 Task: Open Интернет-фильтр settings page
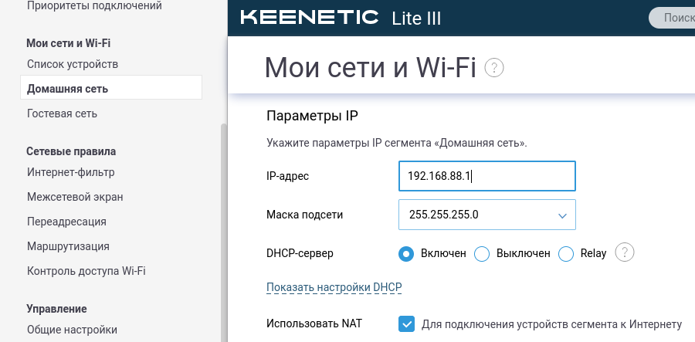pos(71,172)
